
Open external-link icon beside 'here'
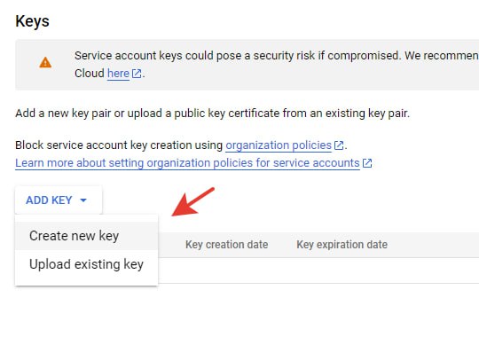pyautogui.click(x=137, y=74)
